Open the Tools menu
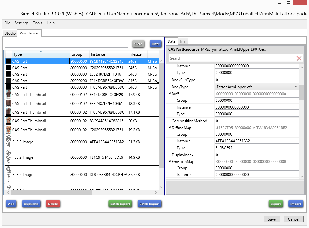This screenshot has height=228, width=309. click(x=37, y=23)
